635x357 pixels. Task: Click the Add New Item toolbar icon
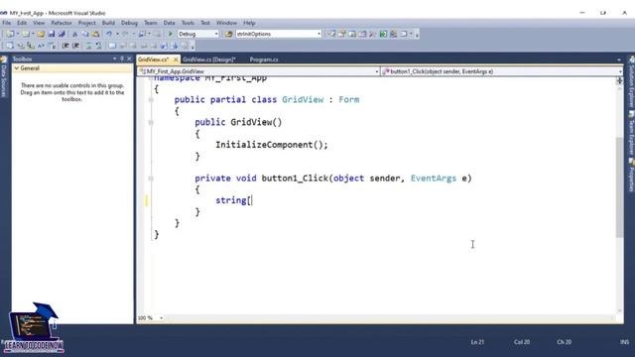(x=26, y=34)
